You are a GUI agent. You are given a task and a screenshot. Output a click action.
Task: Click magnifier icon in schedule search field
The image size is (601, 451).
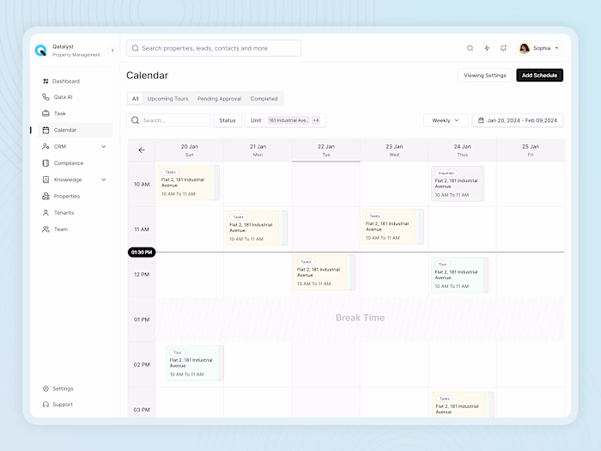tap(135, 120)
